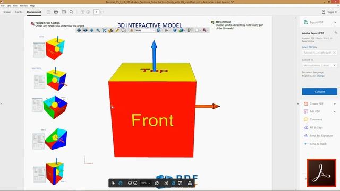Click the Select PDF File link
The image size is (340, 191).
coord(309,47)
